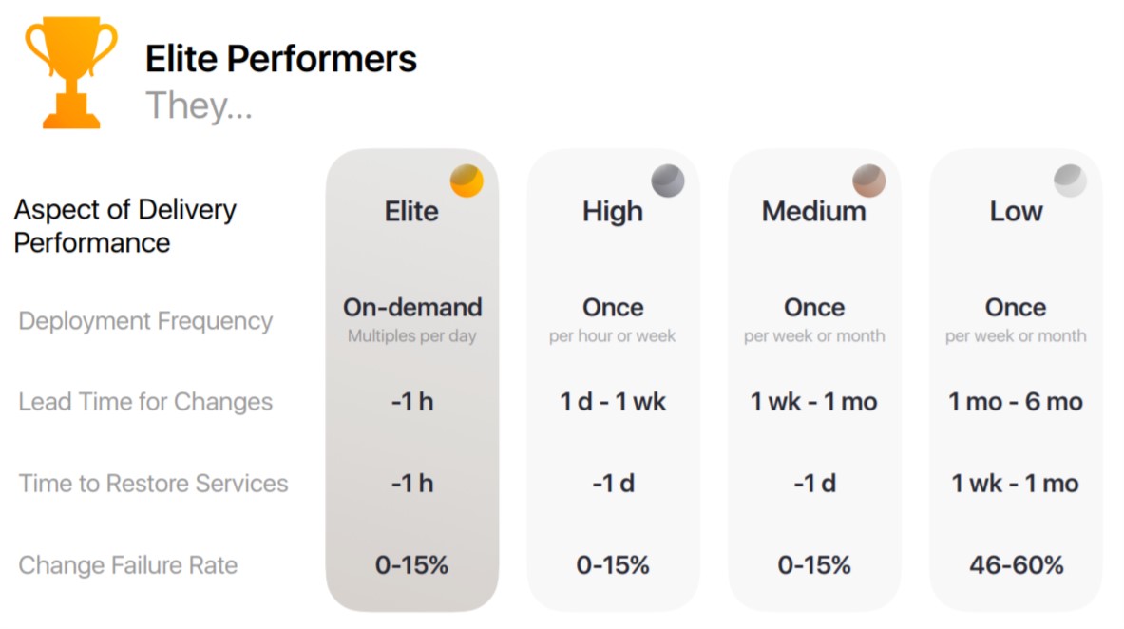
Task: Click the Change Failure Rate label
Action: (127, 565)
